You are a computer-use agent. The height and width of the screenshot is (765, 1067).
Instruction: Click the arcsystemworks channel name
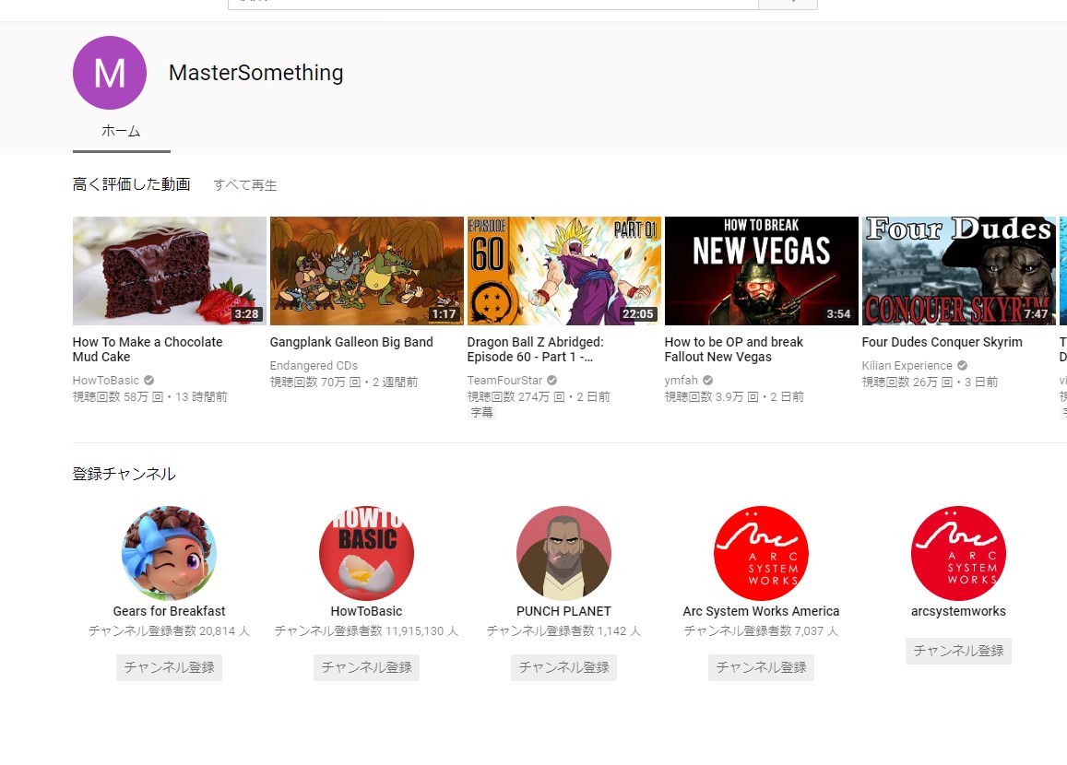959,611
